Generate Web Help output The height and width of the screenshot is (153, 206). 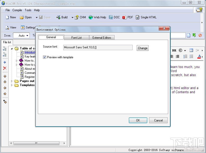tap(97, 17)
